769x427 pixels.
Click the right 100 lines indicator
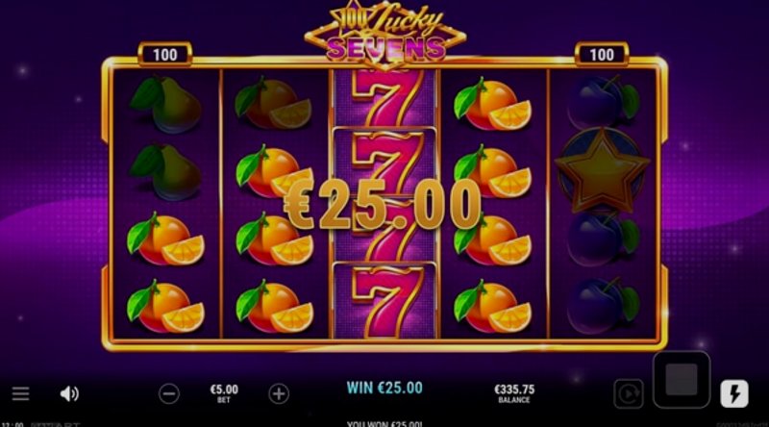[x=602, y=55]
